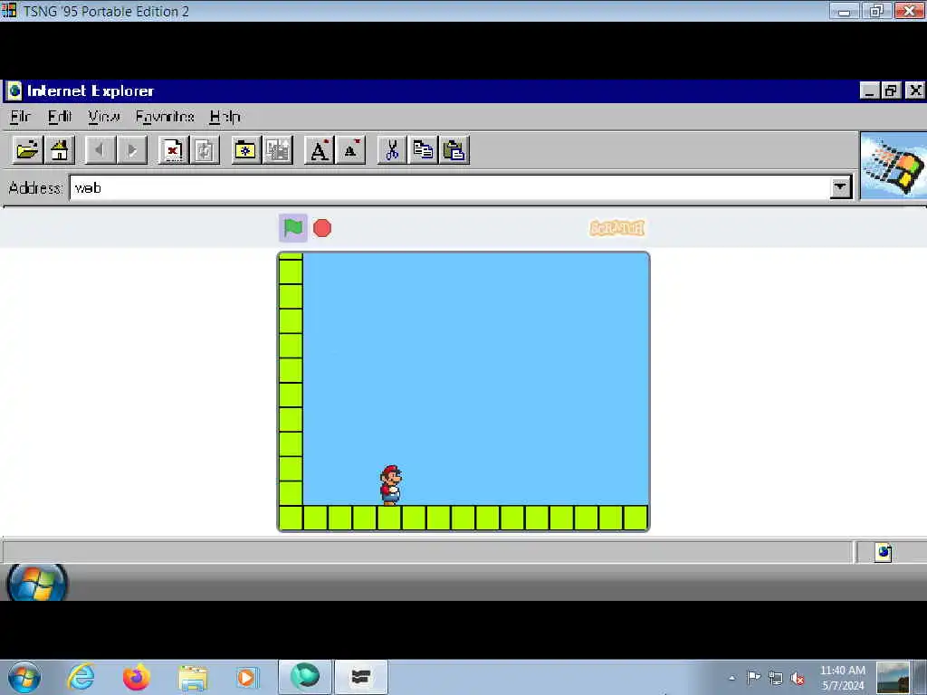Viewport: 927px width, 695px height.
Task: Click the network tray icon
Action: pyautogui.click(x=776, y=679)
